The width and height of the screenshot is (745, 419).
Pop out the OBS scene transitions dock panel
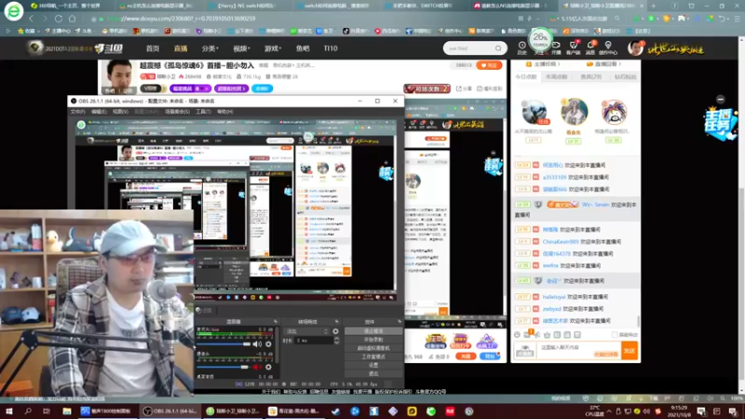[336, 321]
